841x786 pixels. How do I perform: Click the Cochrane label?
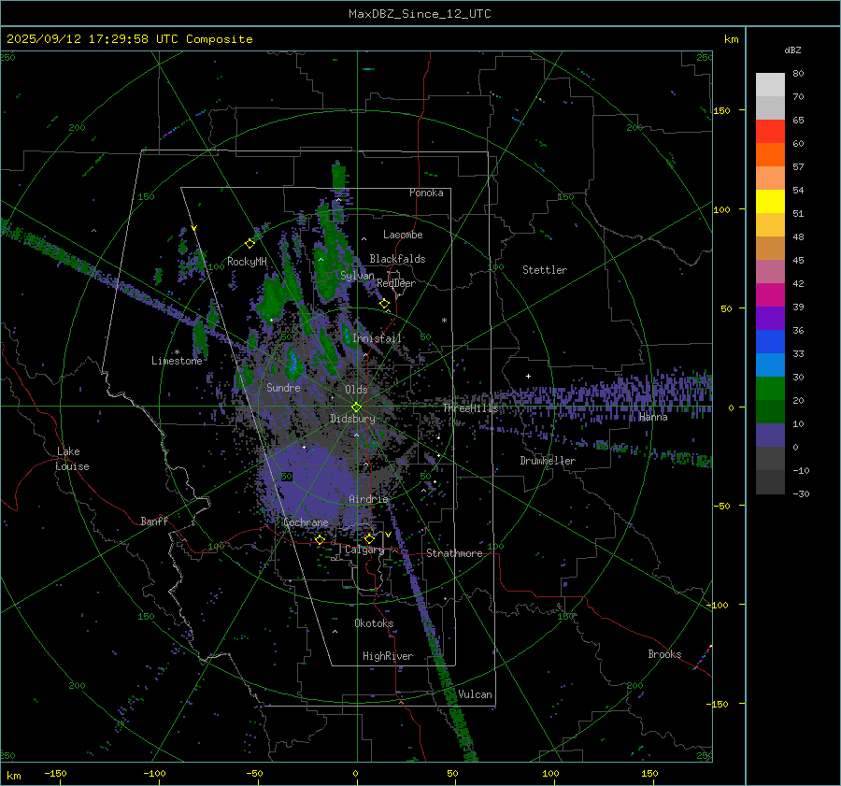[x=306, y=522]
